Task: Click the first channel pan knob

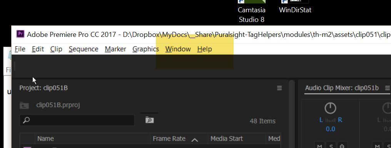Action: pos(331,108)
